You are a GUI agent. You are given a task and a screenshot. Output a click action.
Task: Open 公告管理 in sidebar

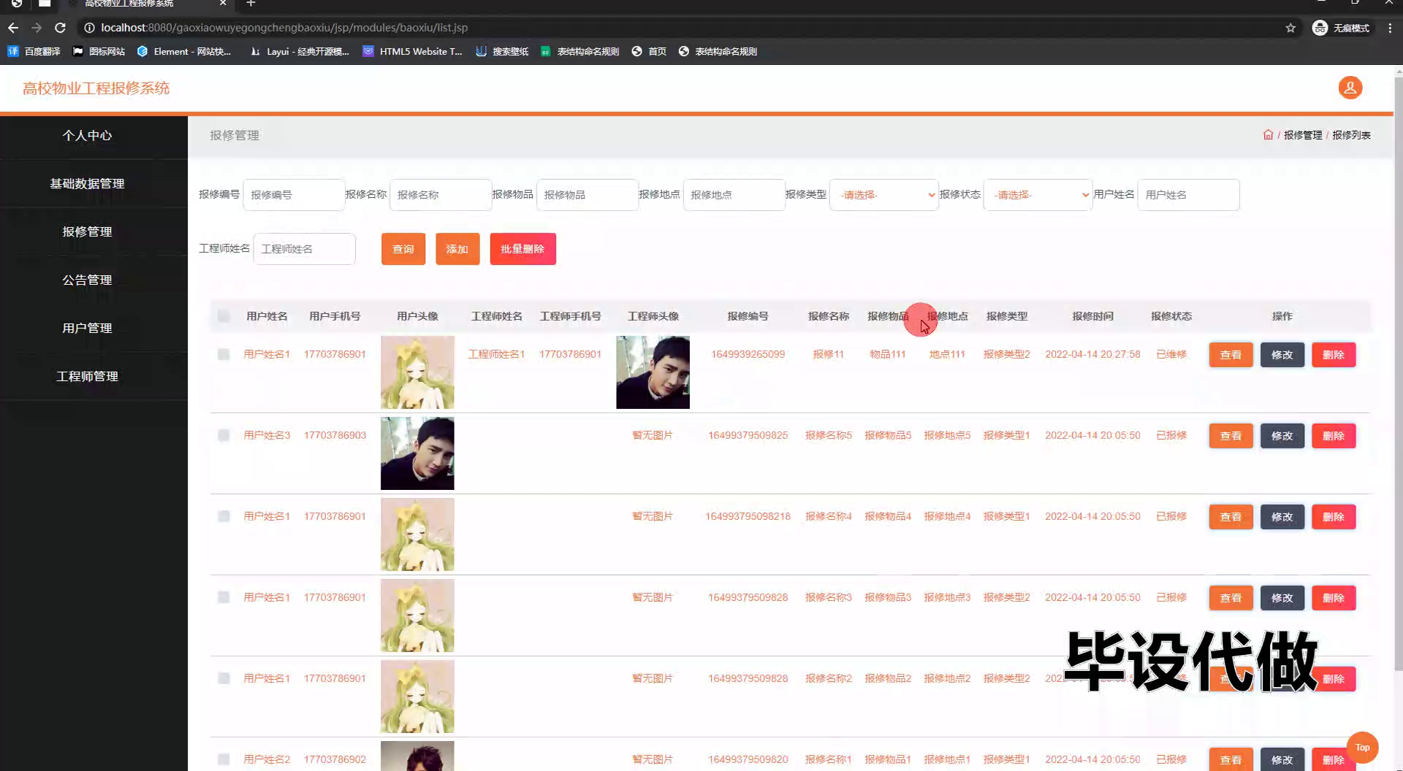click(87, 280)
